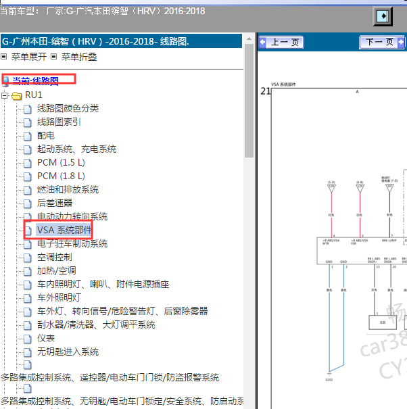Viewport: 407px width, 409px height.
Task: Click the arrow icon button in the top bar
Action: [x=383, y=16]
